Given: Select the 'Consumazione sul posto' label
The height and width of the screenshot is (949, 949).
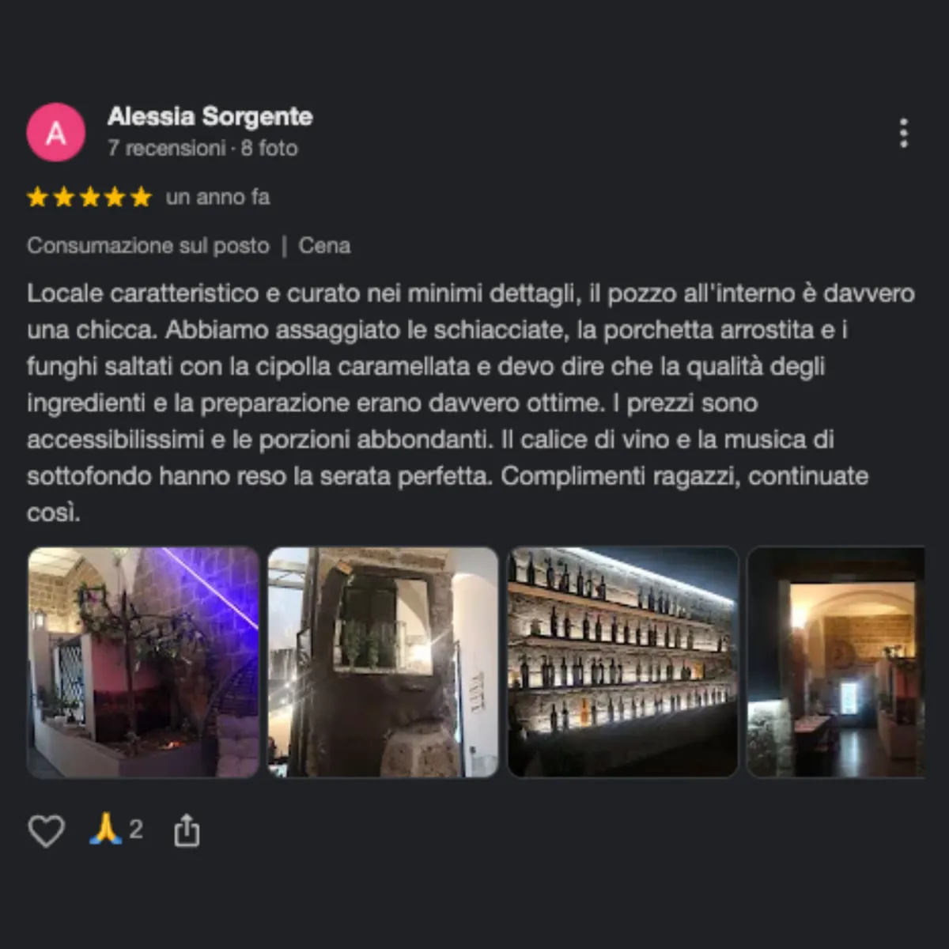Looking at the screenshot, I should 149,246.
